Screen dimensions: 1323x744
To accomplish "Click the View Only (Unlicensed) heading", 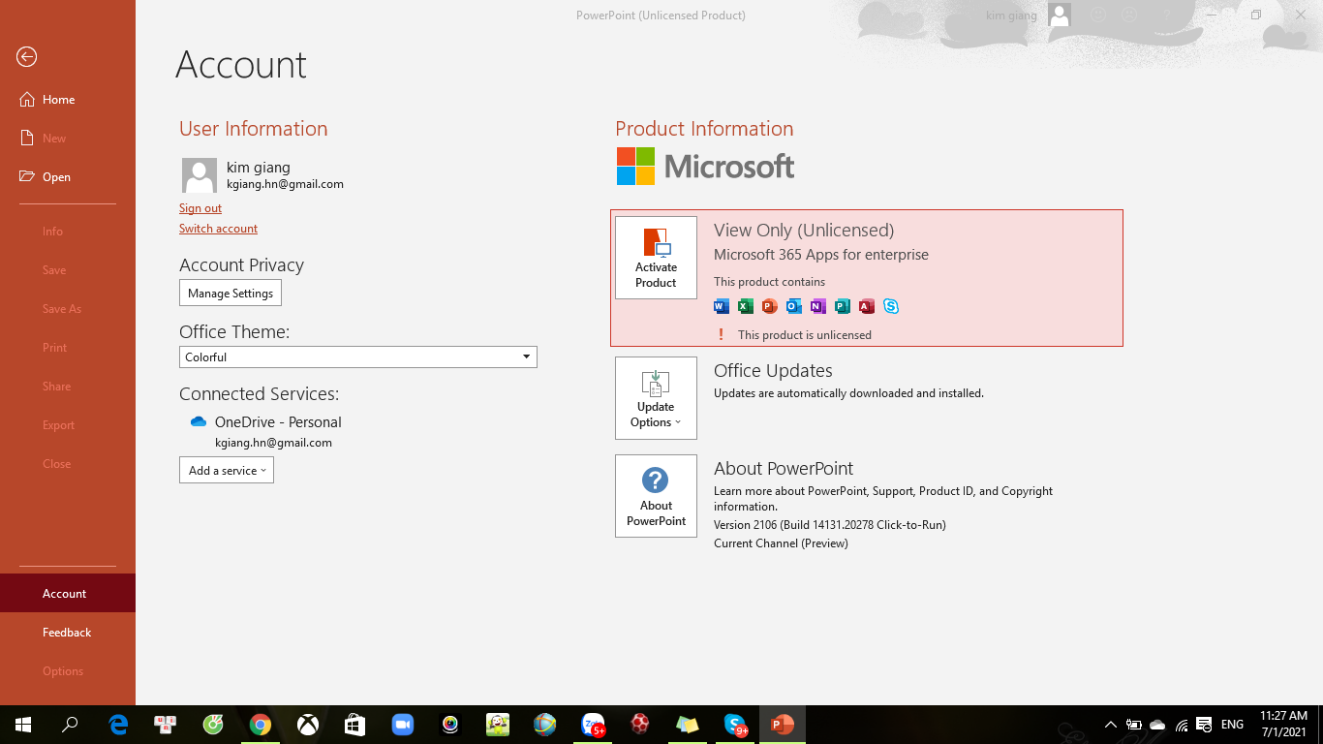I will 804,231.
